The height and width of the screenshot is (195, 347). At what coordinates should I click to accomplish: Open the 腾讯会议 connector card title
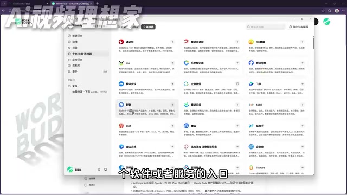tap(131, 84)
